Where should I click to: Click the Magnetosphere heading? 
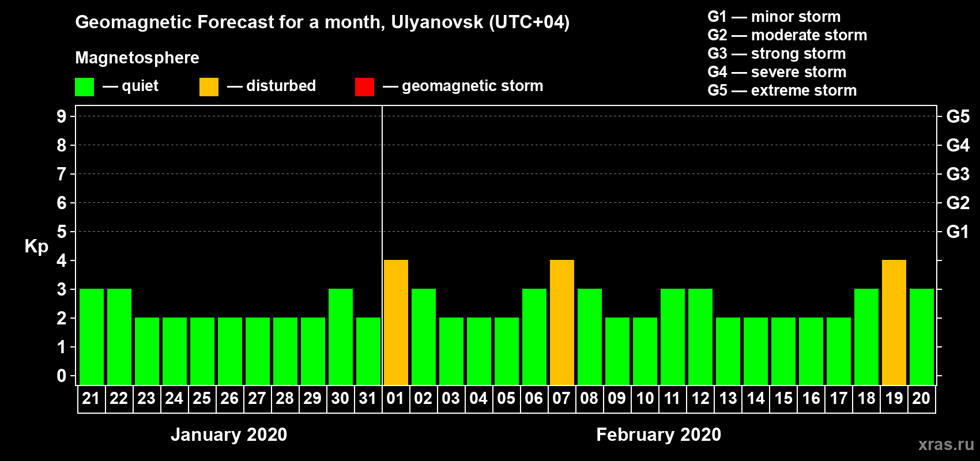pos(137,58)
